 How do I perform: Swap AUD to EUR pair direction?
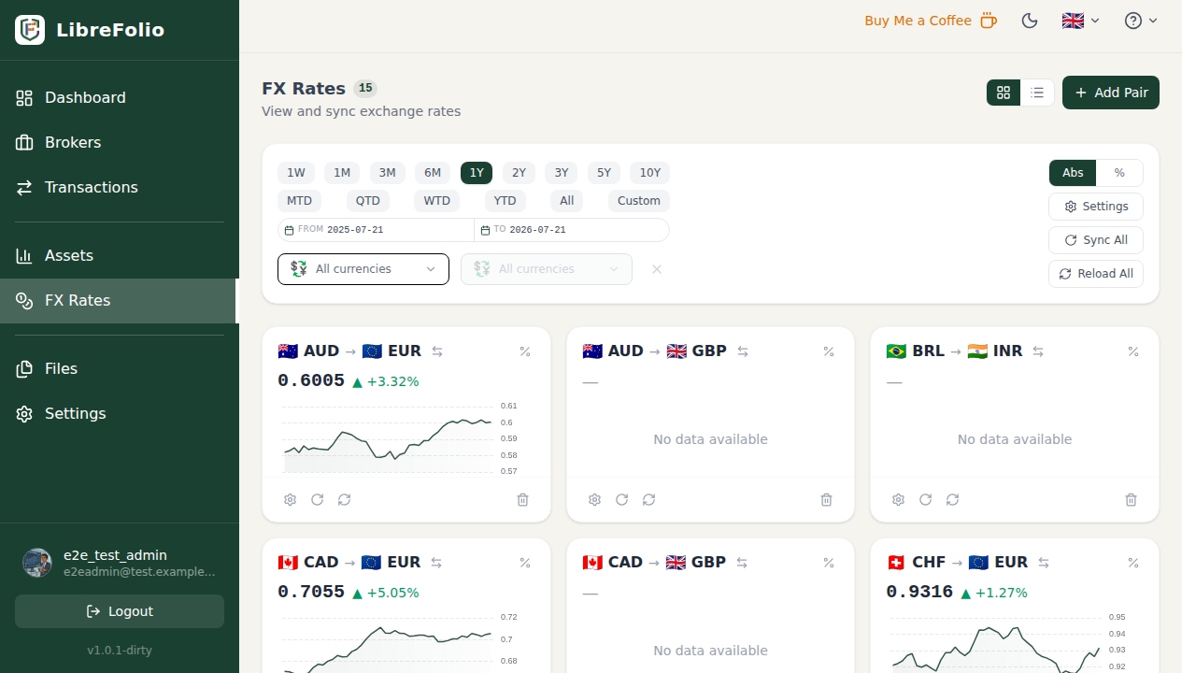point(437,351)
